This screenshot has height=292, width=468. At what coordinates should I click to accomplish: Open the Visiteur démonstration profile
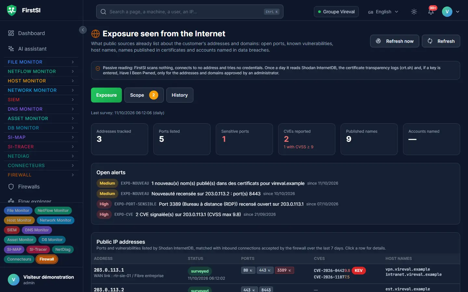click(41, 280)
